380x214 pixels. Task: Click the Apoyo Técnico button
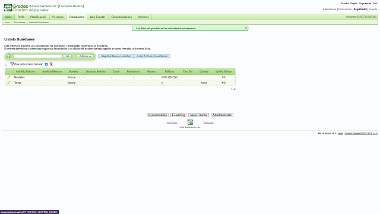coord(198,115)
